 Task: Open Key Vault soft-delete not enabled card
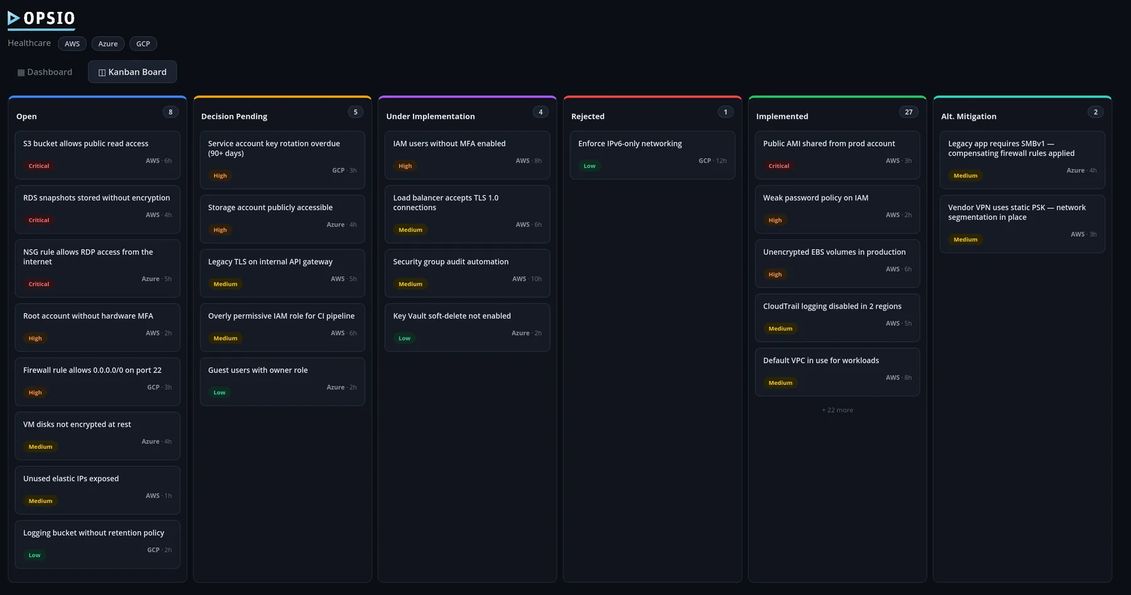467,327
